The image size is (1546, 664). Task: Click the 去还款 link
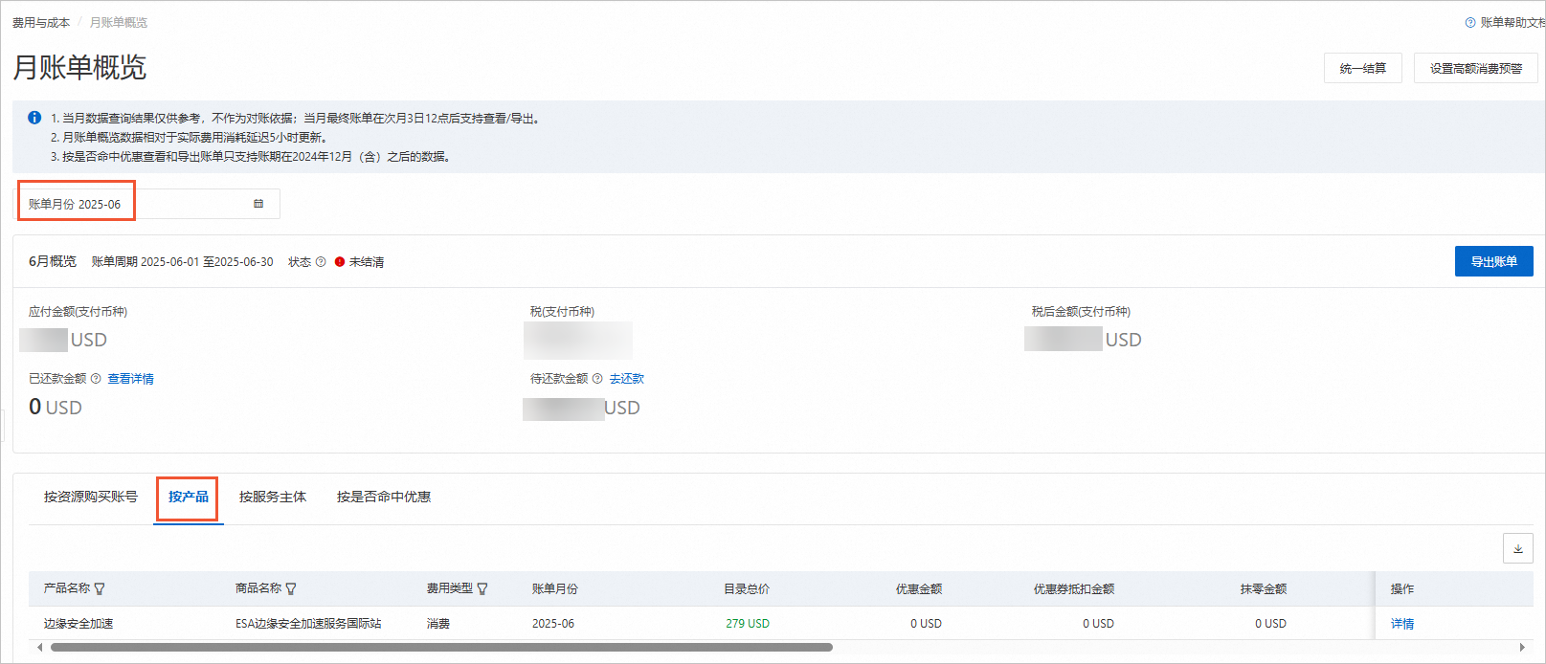coord(627,379)
